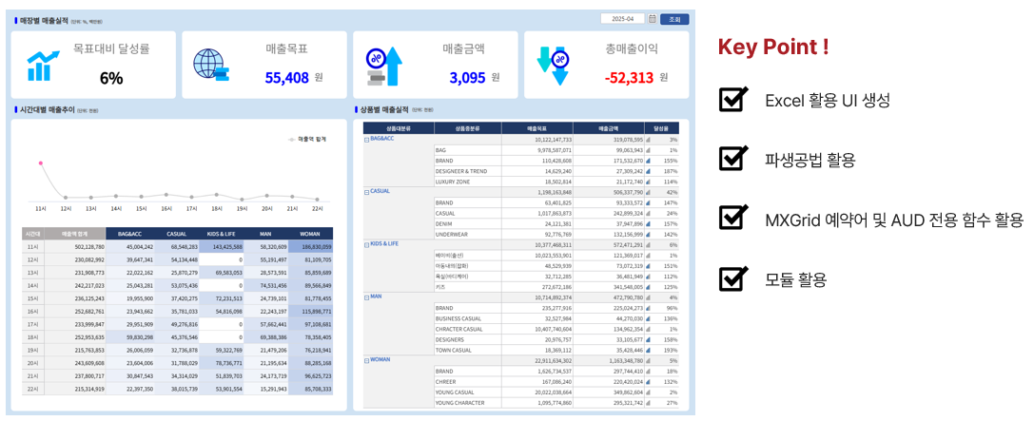
Task: Click the 매출액 합계 chart legend marker
Action: point(292,139)
